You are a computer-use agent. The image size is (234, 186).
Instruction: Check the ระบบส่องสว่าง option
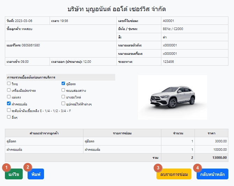tap(63, 90)
